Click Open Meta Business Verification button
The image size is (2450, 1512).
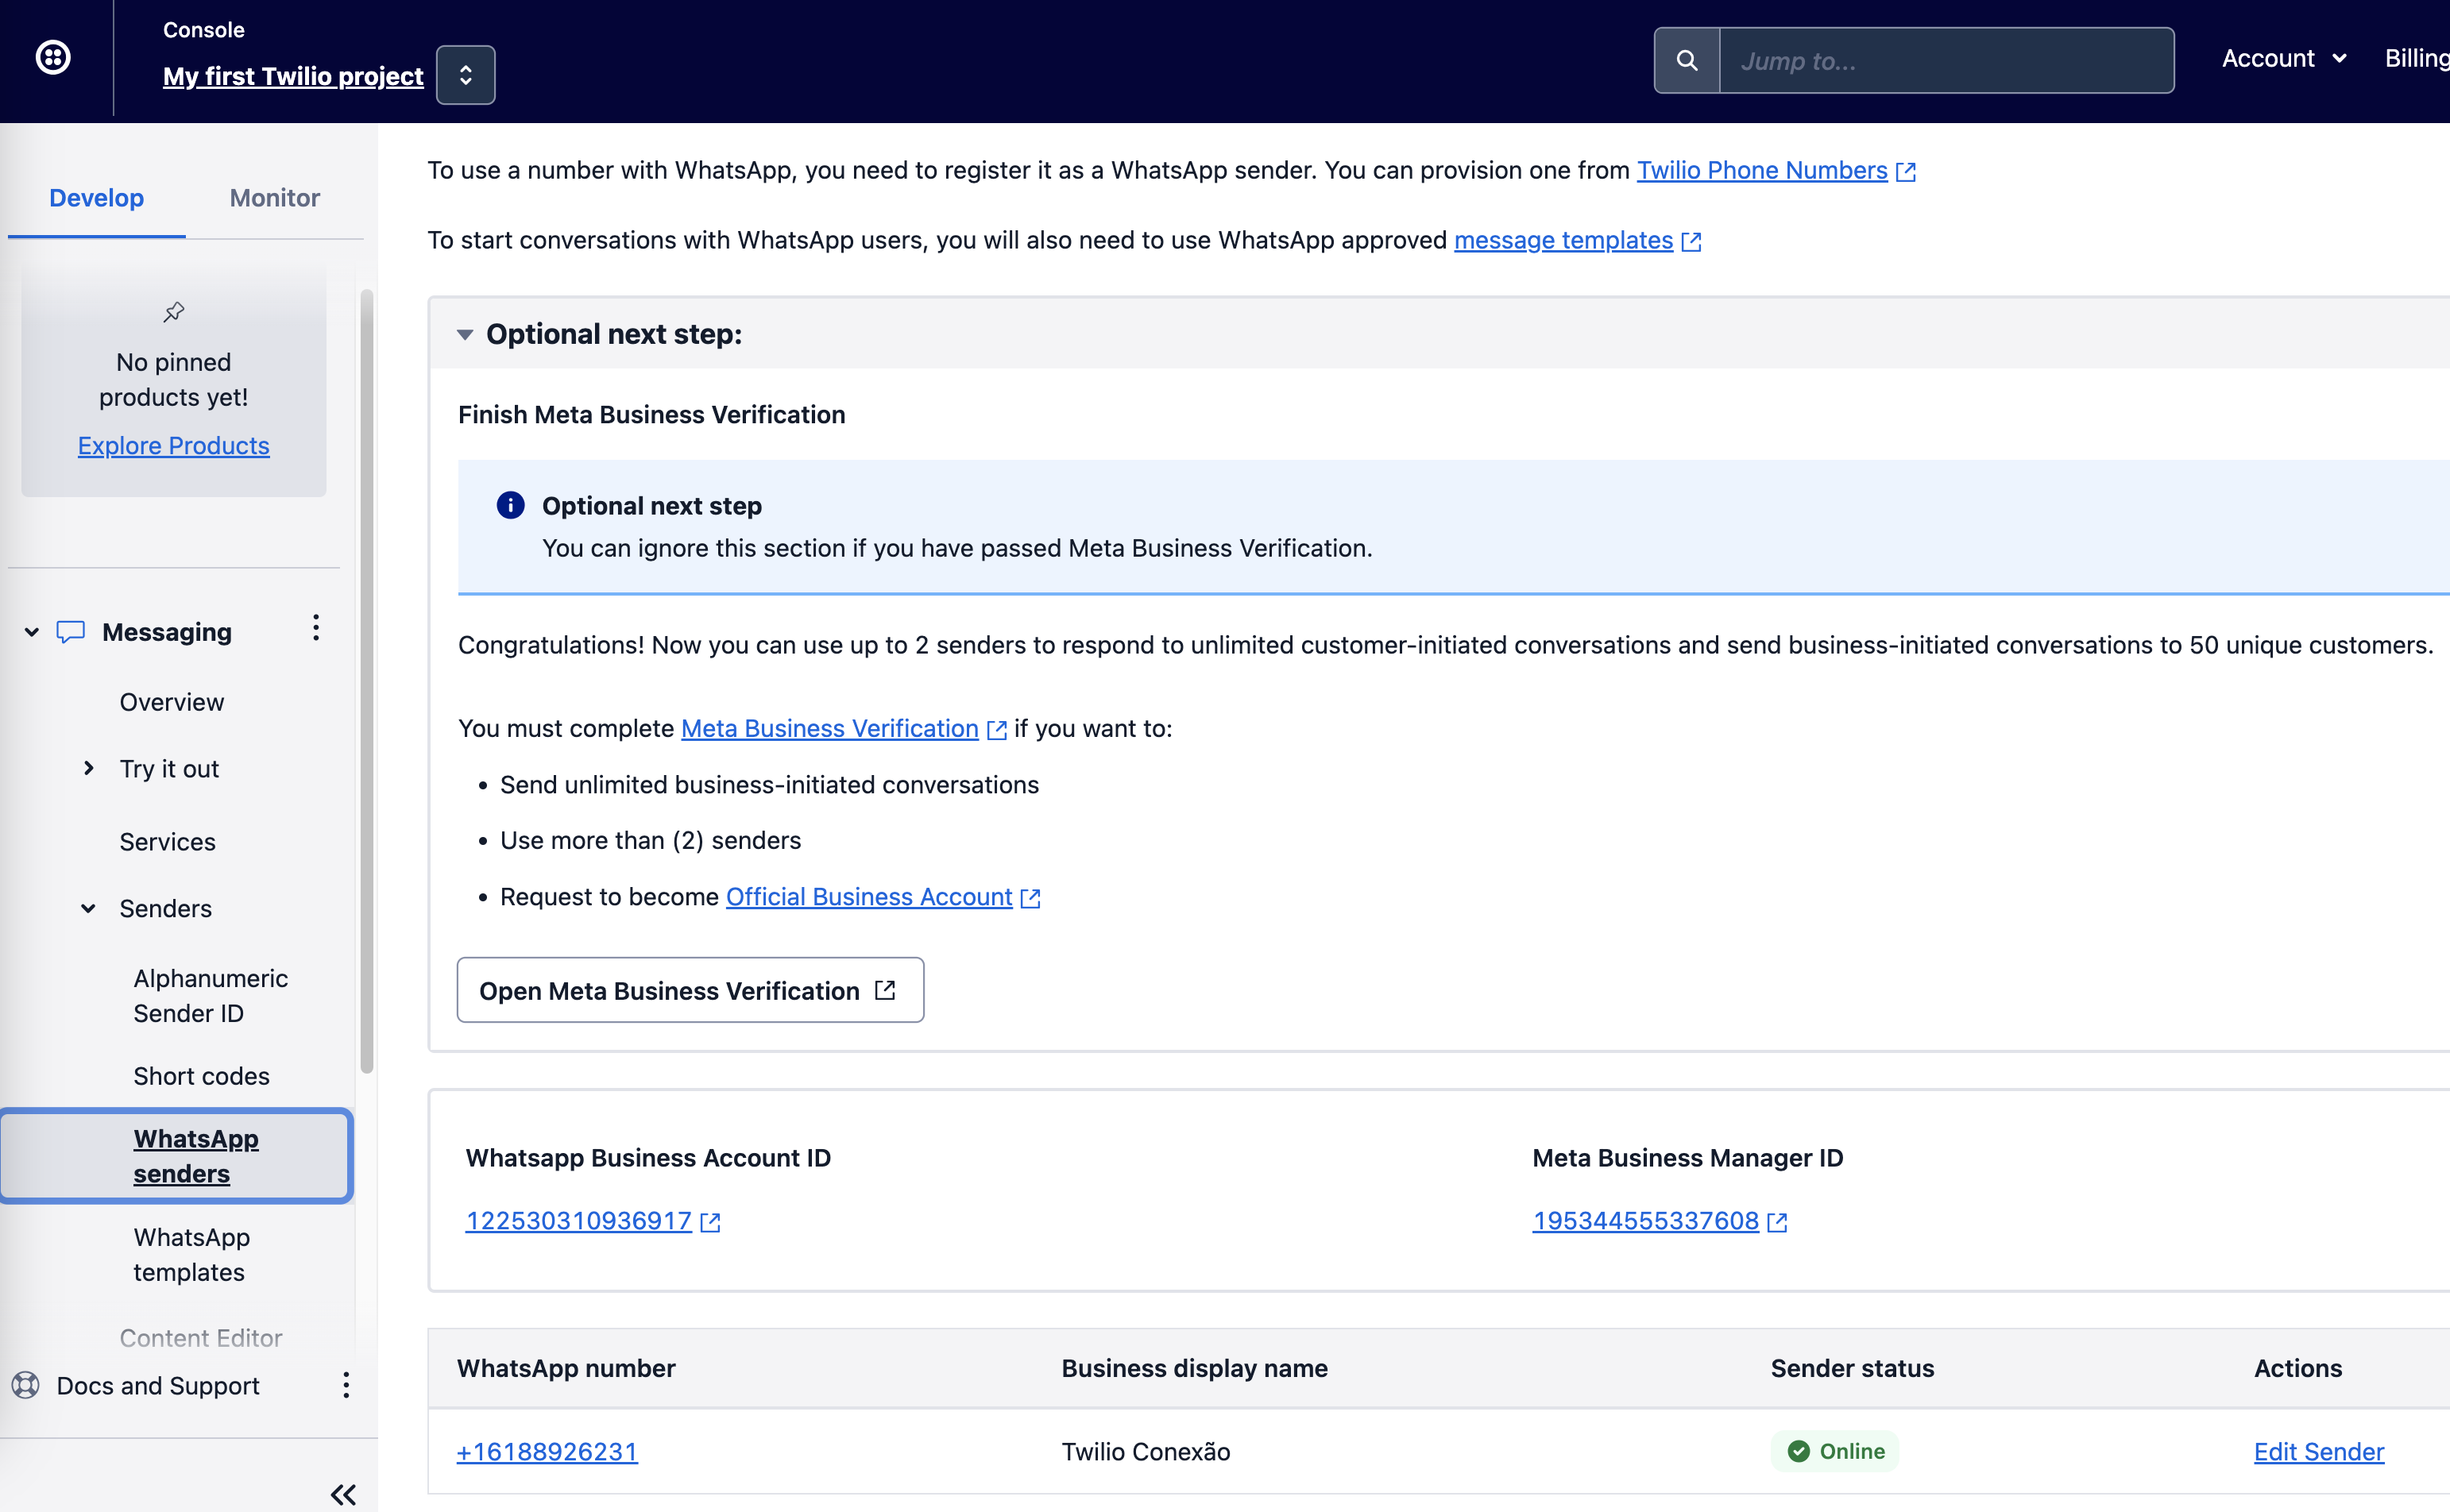tap(690, 990)
